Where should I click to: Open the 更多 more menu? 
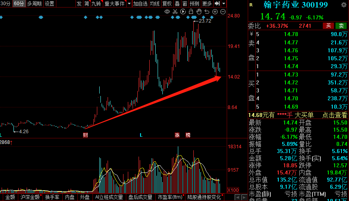point(207,4)
